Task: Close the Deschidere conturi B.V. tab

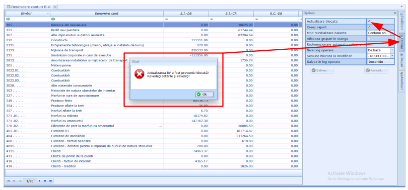Action: 55,7
